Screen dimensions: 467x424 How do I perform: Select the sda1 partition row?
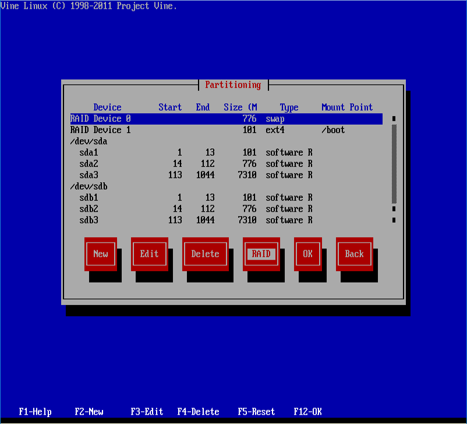[x=227, y=152]
